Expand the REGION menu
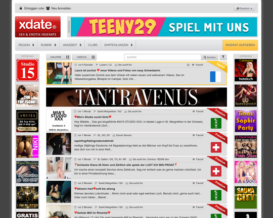The width and height of the screenshot is (273, 218). [26, 45]
